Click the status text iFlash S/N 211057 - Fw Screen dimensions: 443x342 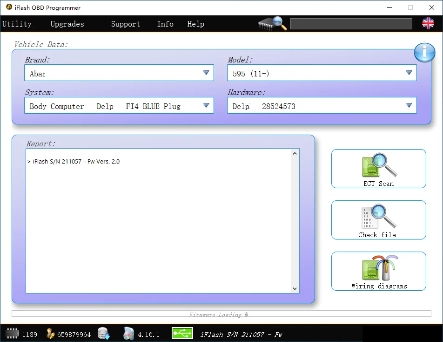pos(241,335)
